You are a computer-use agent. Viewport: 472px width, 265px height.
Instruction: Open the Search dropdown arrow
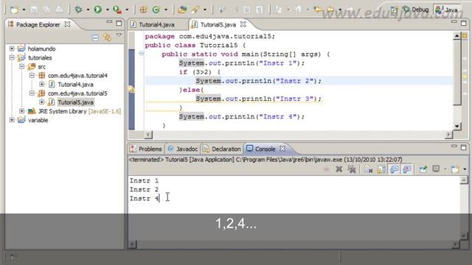pos(205,10)
